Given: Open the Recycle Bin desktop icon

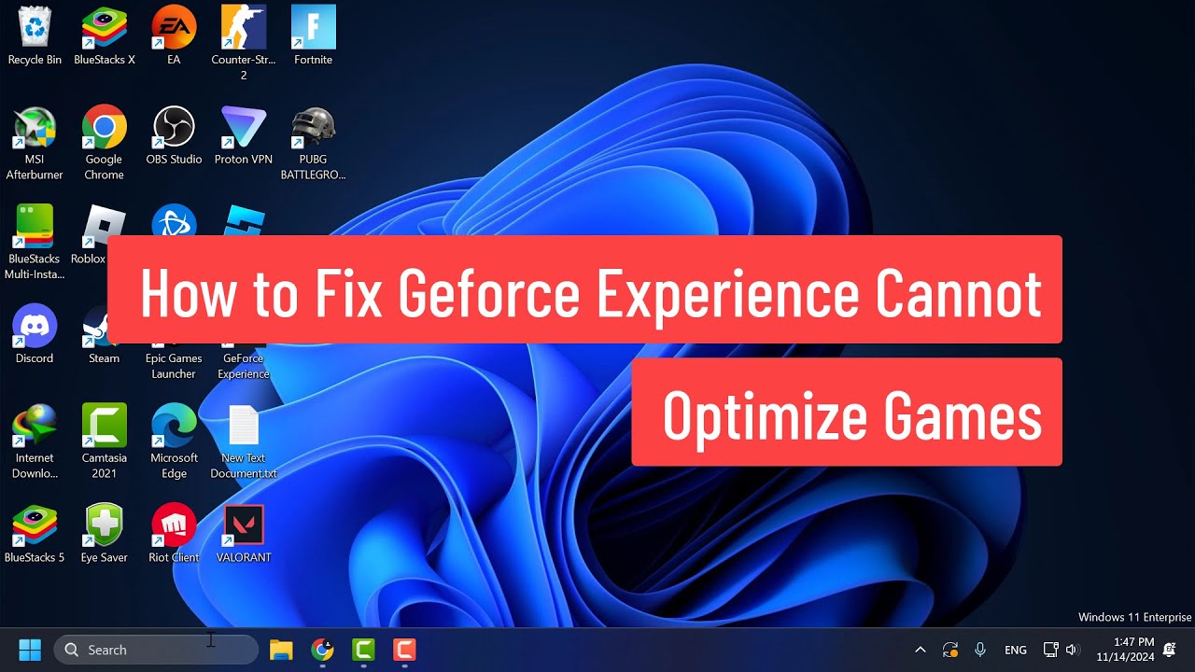Looking at the screenshot, I should (35, 35).
